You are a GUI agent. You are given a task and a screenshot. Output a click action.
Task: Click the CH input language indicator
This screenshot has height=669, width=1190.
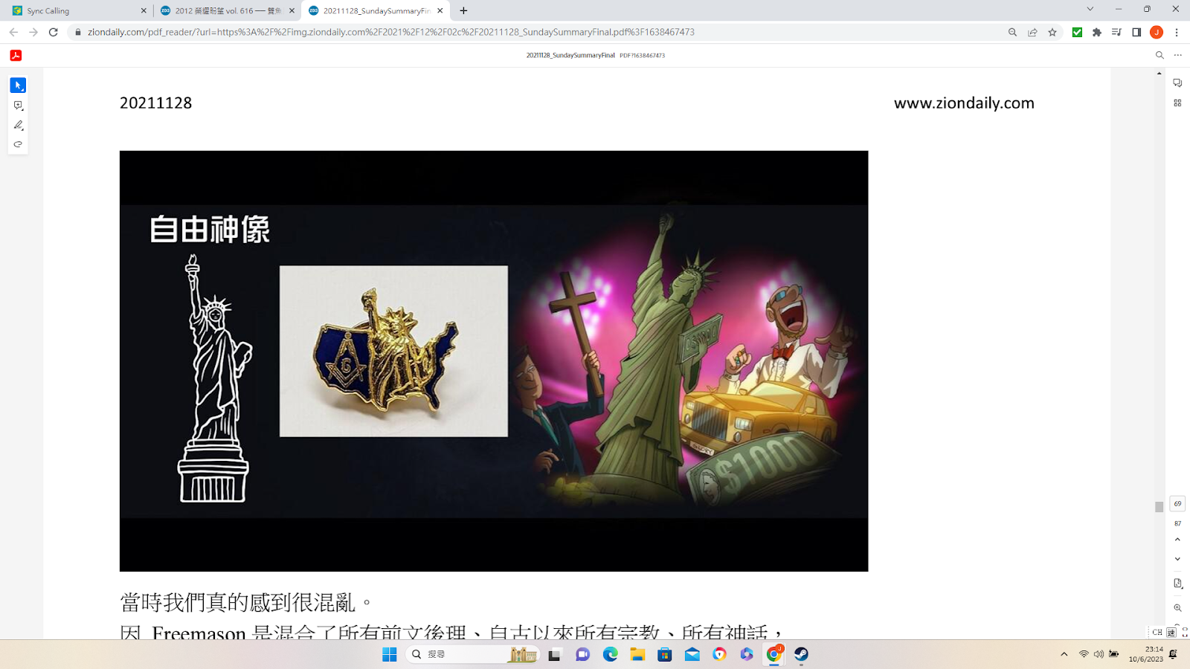[x=1157, y=632]
